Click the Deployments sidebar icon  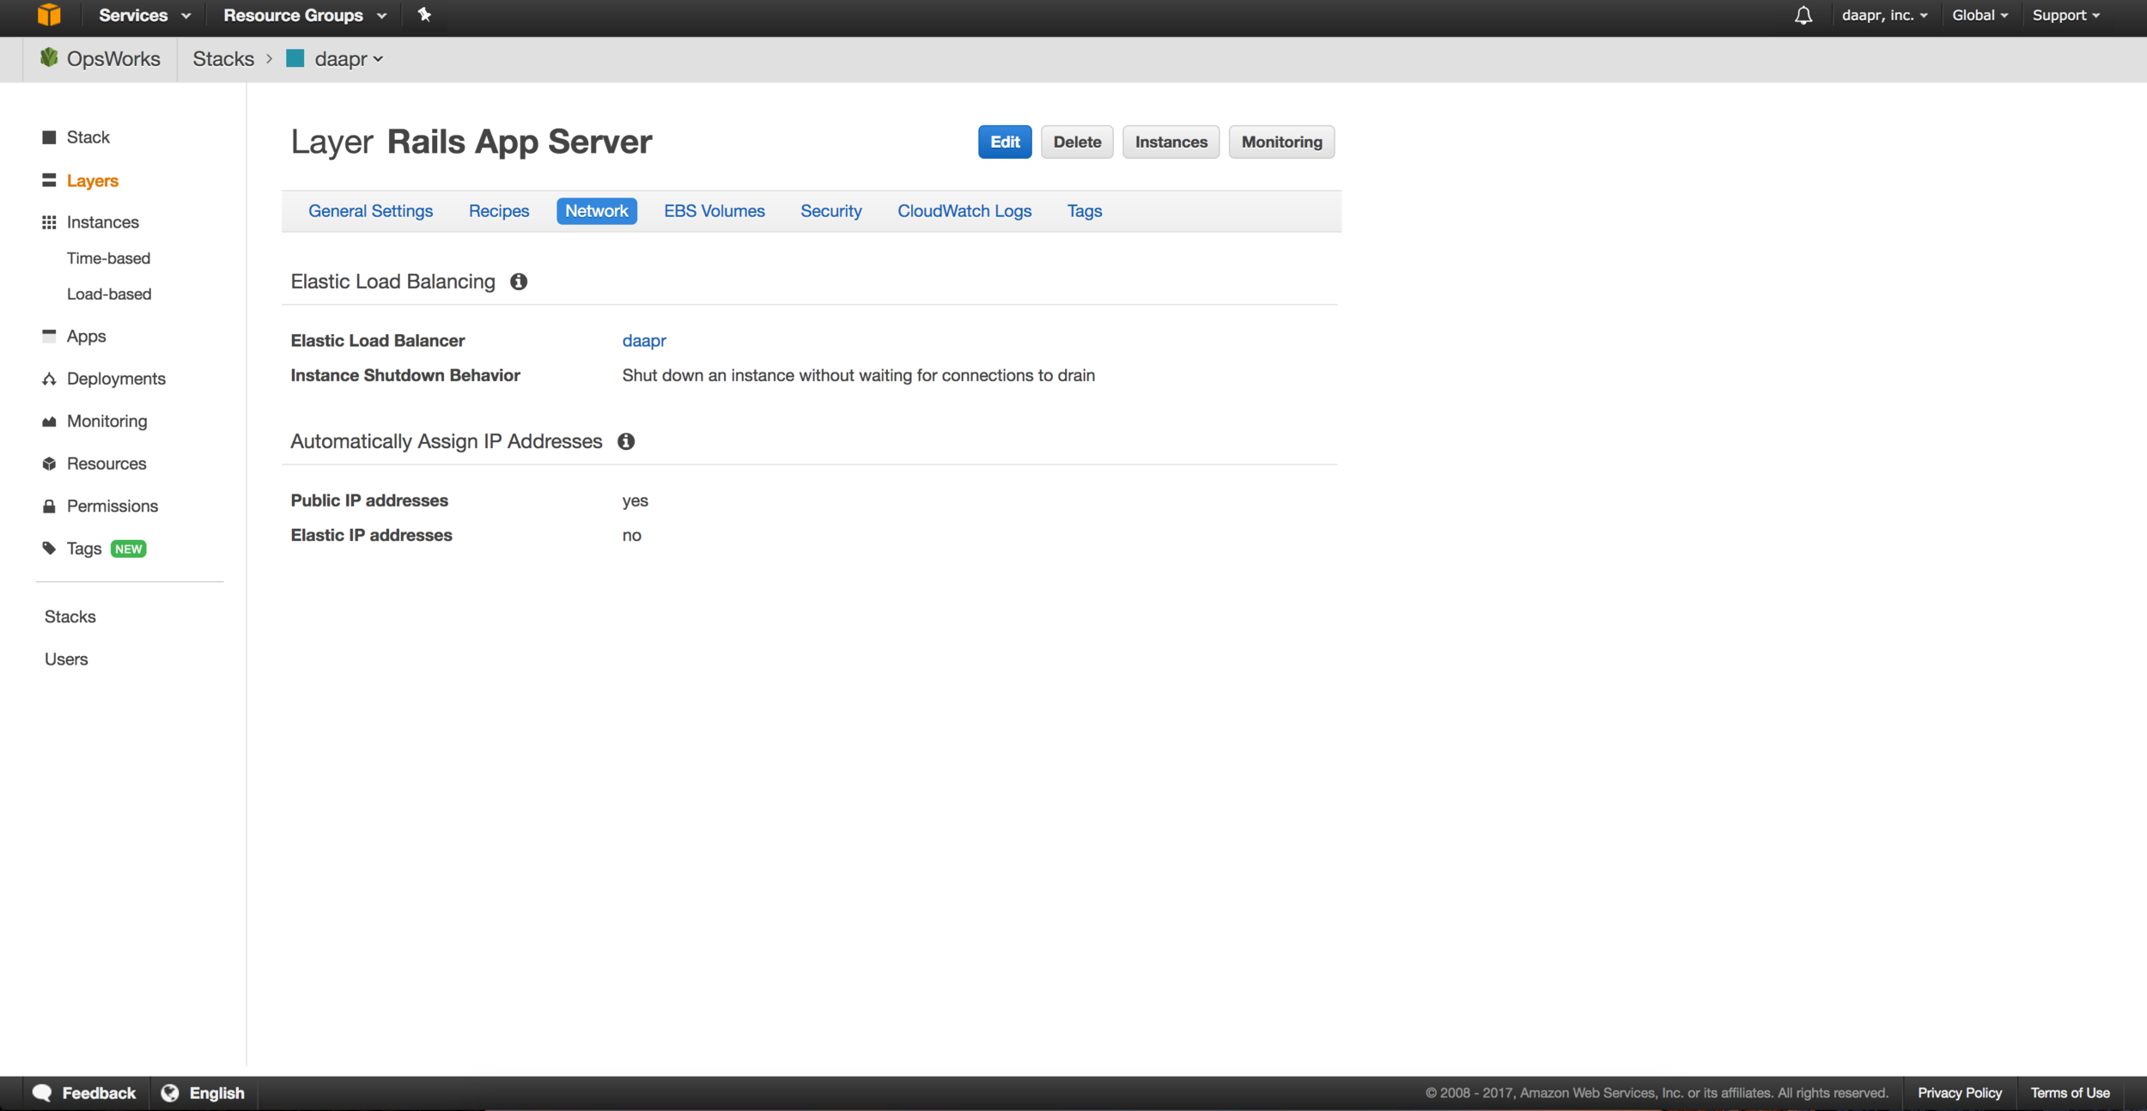(x=48, y=379)
